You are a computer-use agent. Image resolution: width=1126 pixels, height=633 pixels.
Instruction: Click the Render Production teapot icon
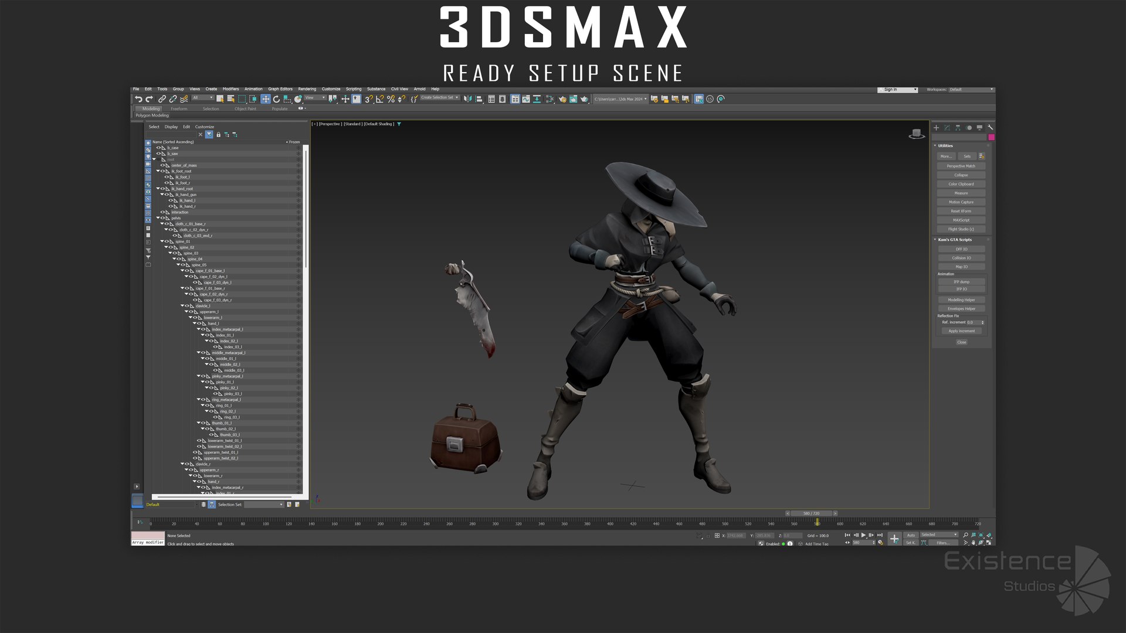584,99
